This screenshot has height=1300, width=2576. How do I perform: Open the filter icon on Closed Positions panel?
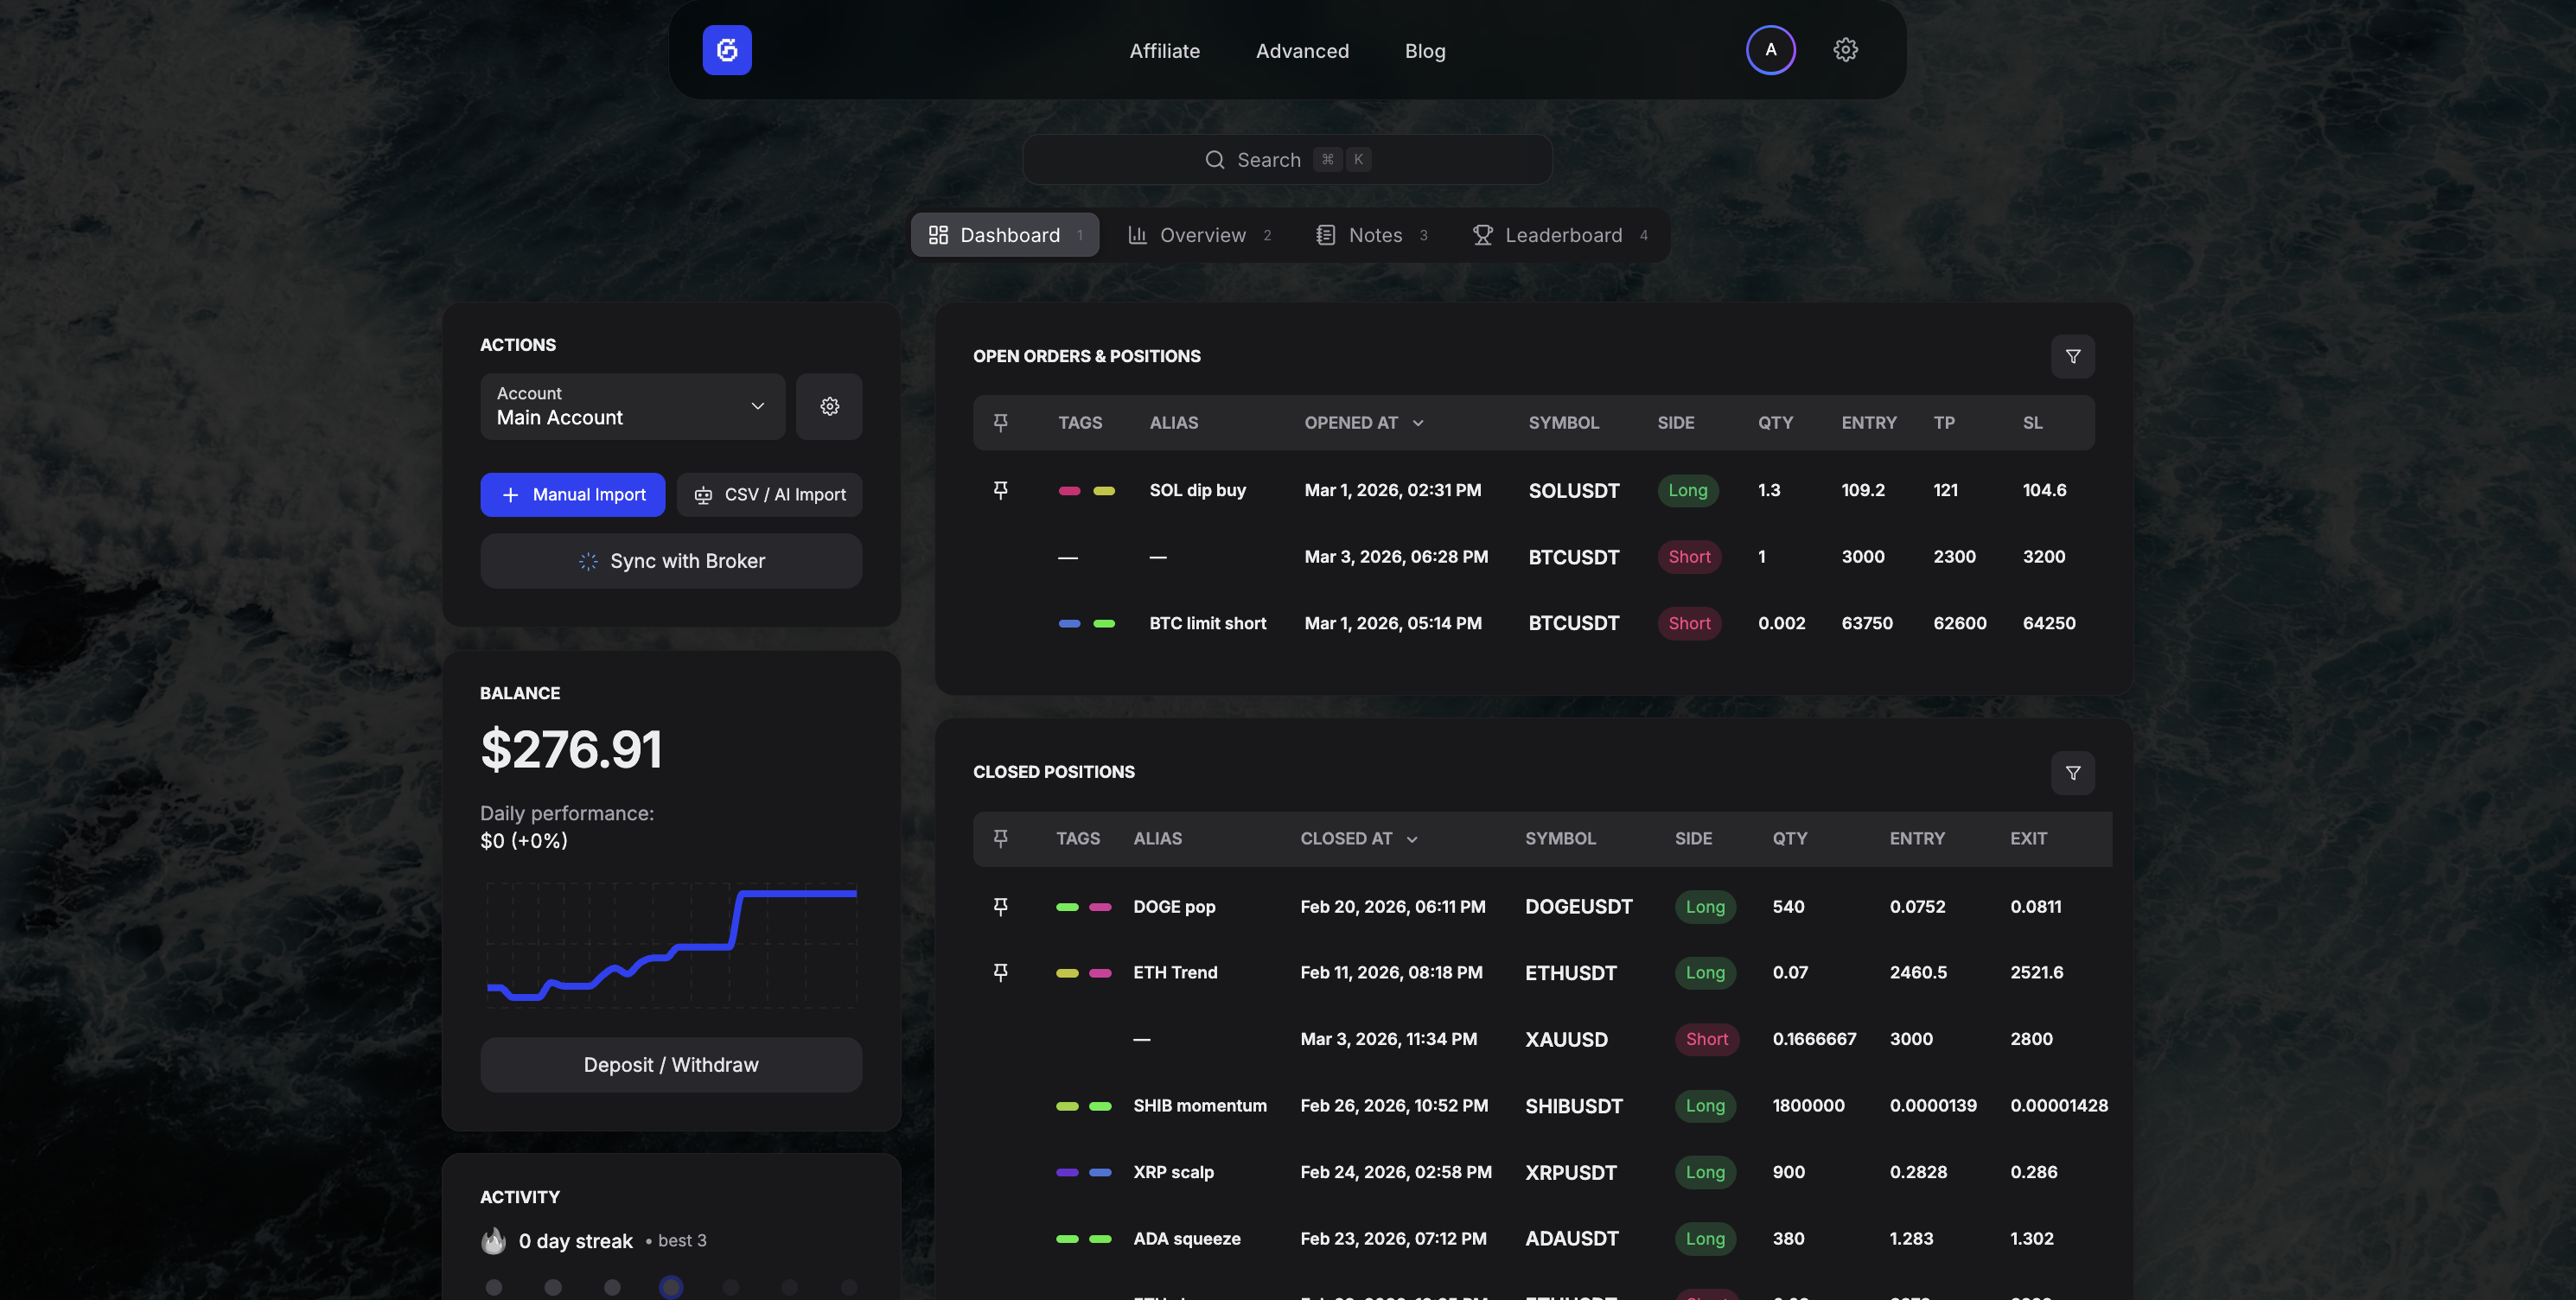click(2073, 772)
